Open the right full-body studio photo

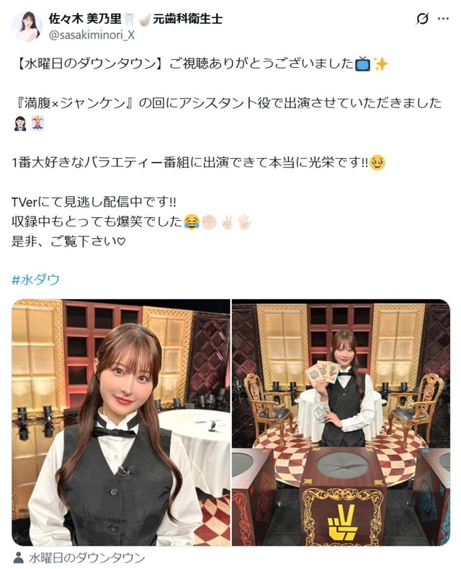tap(341, 423)
